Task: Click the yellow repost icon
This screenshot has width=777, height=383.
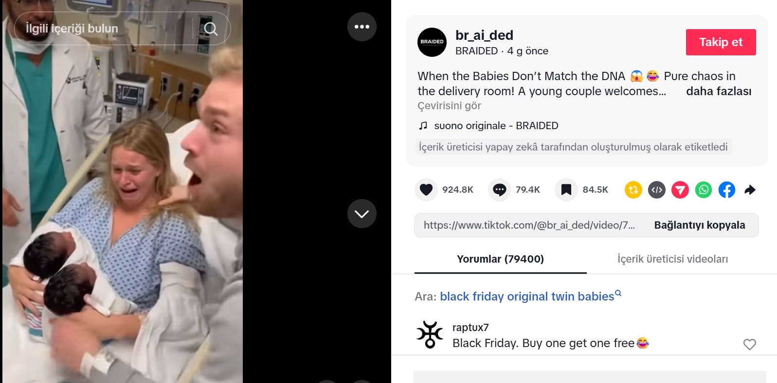Action: pos(633,190)
